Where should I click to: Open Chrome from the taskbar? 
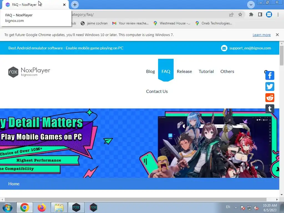[25, 207]
